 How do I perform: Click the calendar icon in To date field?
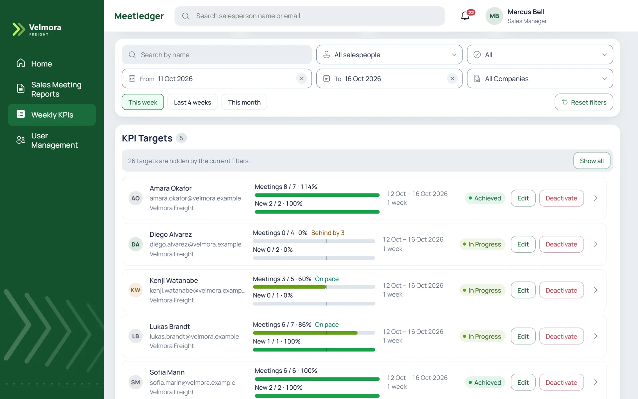tap(326, 78)
